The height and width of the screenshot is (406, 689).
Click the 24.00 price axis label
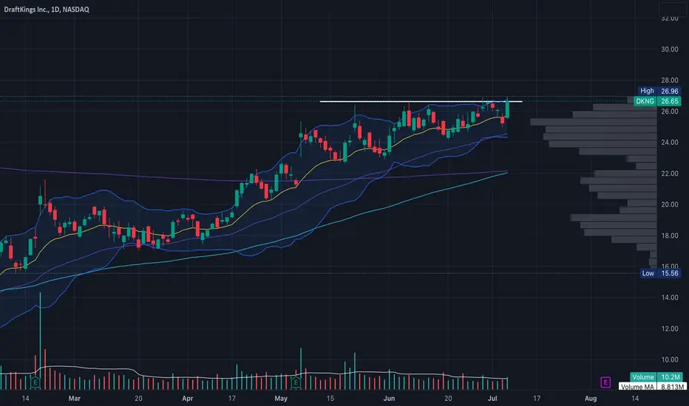pyautogui.click(x=670, y=142)
